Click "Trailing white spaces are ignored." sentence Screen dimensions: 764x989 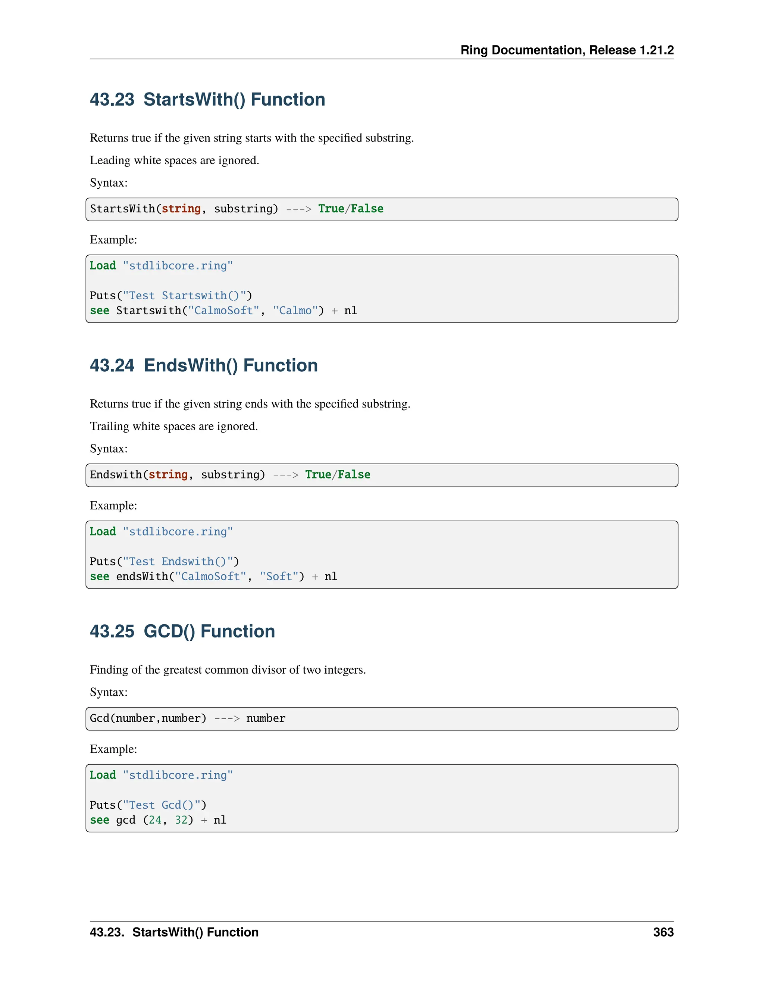click(x=174, y=426)
